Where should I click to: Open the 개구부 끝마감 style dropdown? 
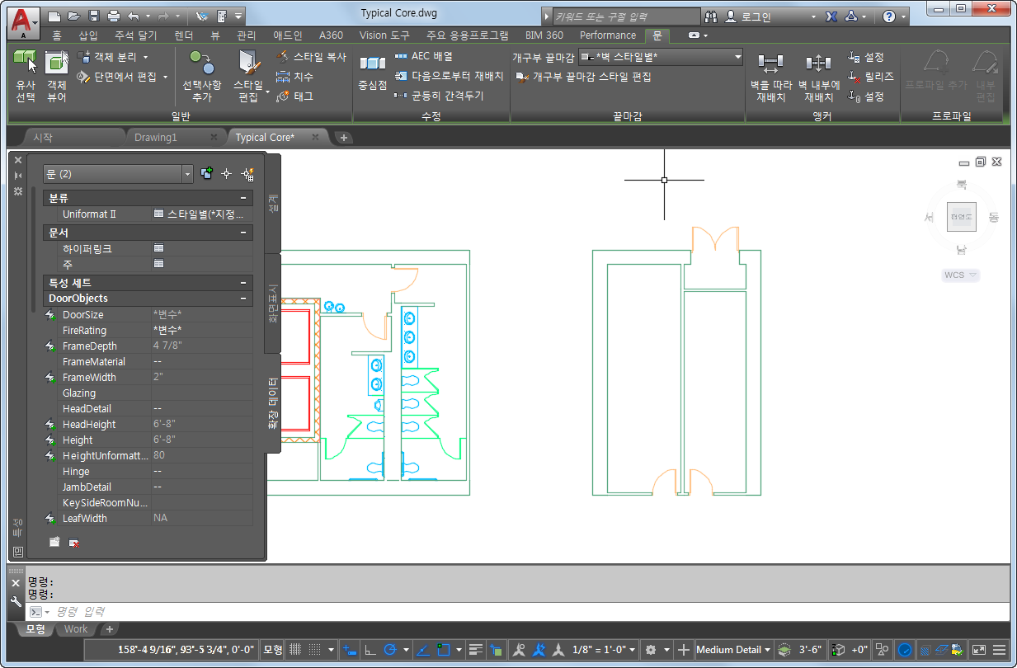pos(737,57)
